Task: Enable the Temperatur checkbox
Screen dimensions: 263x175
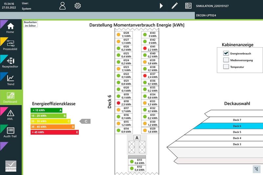Action: (x=226, y=67)
